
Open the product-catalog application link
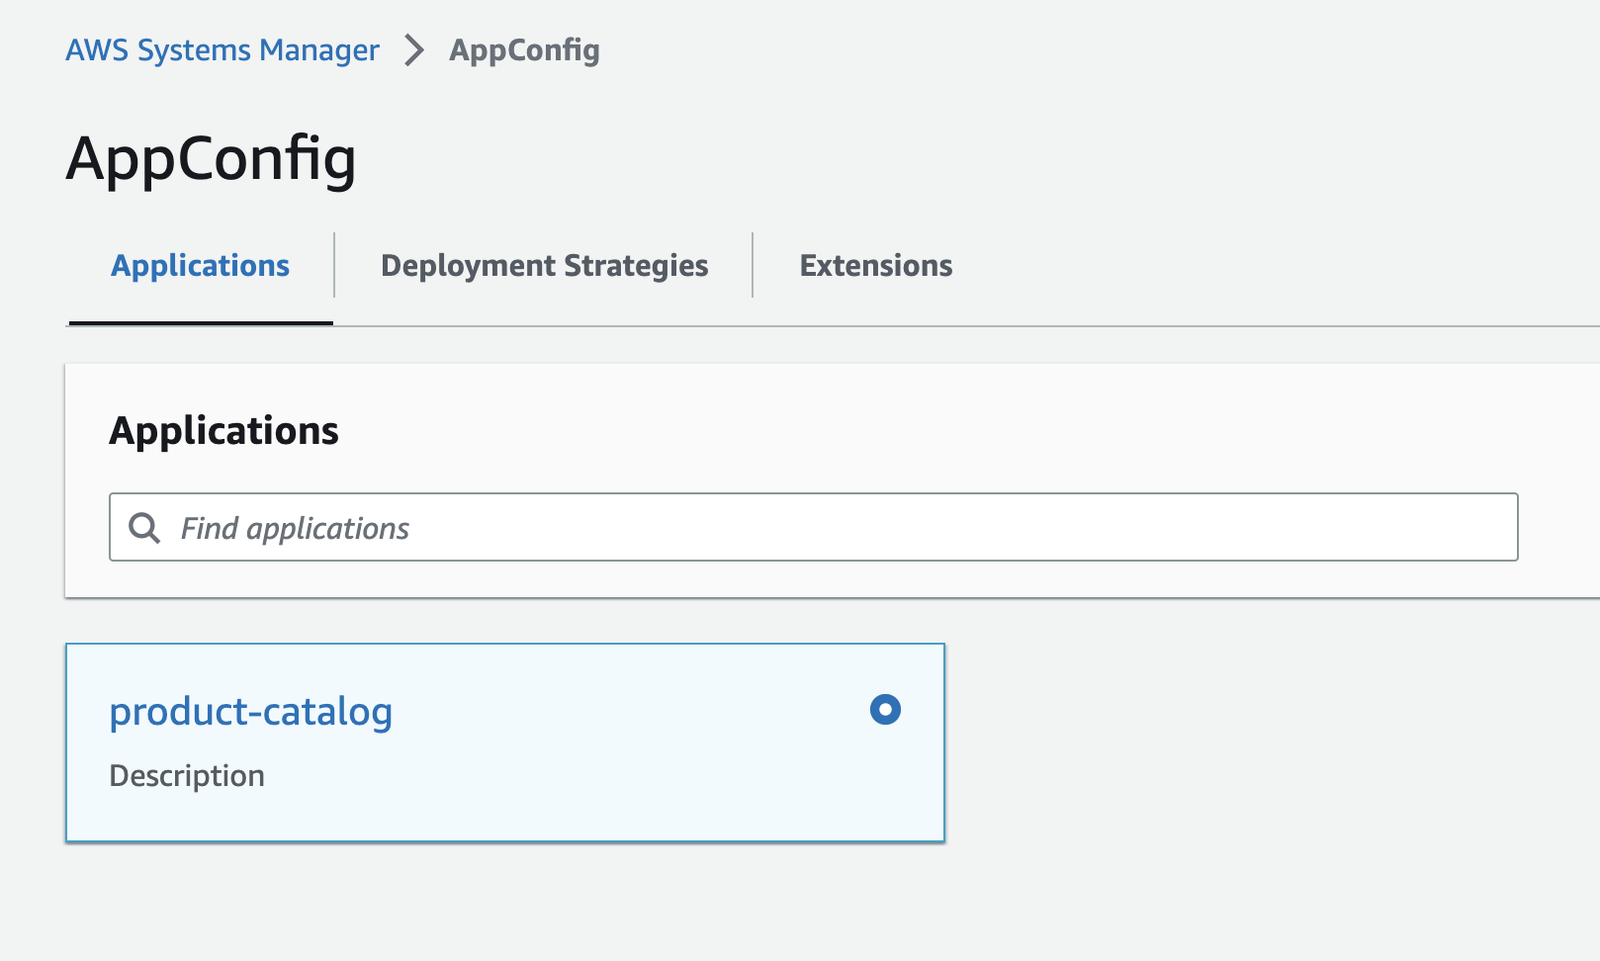coord(251,712)
